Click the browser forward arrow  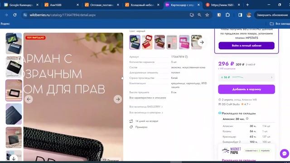pyautogui.click(x=6, y=15)
